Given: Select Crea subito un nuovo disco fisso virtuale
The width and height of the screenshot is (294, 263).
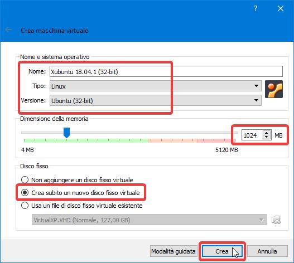Looking at the screenshot, I should coord(80,193).
